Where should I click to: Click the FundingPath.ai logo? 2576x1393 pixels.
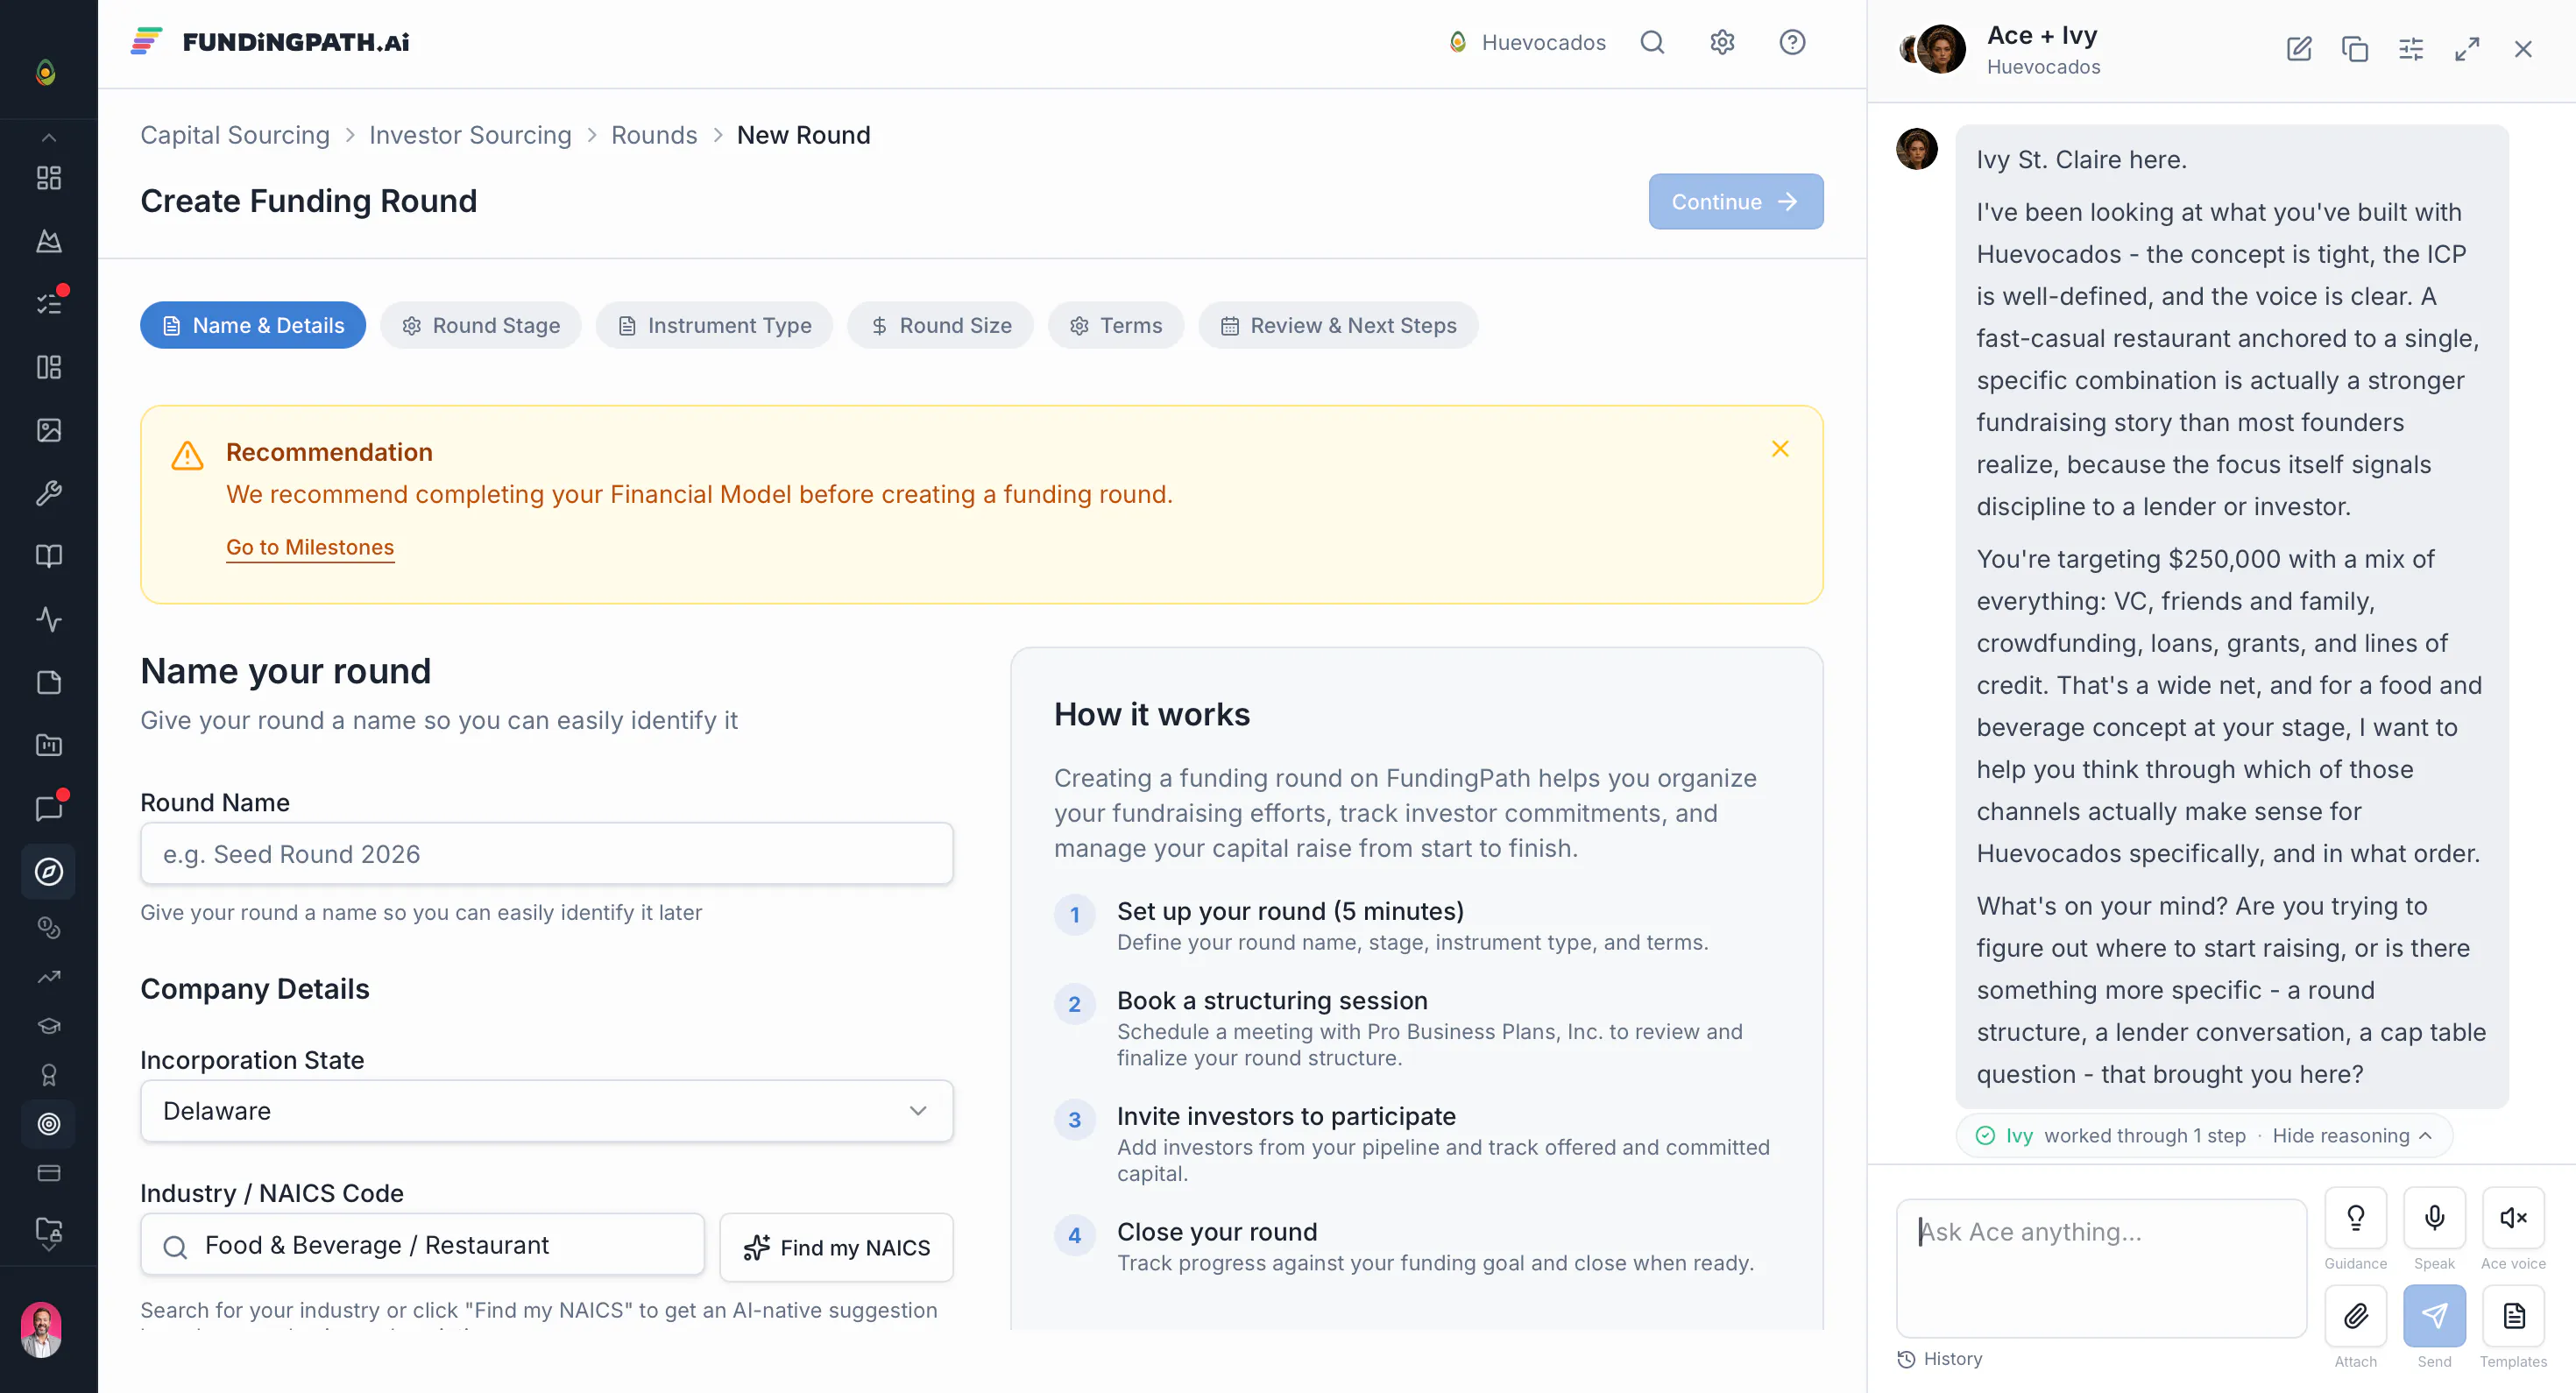tap(270, 42)
